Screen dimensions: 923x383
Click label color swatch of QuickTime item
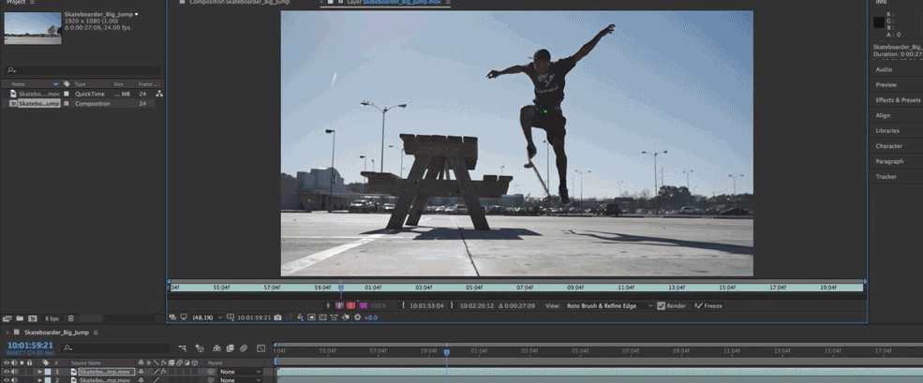tap(67, 94)
